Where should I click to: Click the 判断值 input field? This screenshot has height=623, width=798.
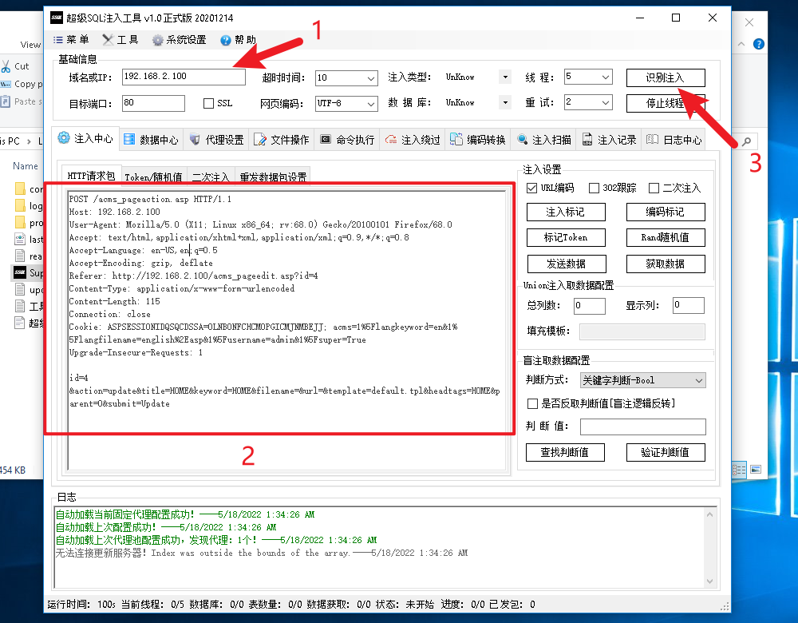[642, 427]
